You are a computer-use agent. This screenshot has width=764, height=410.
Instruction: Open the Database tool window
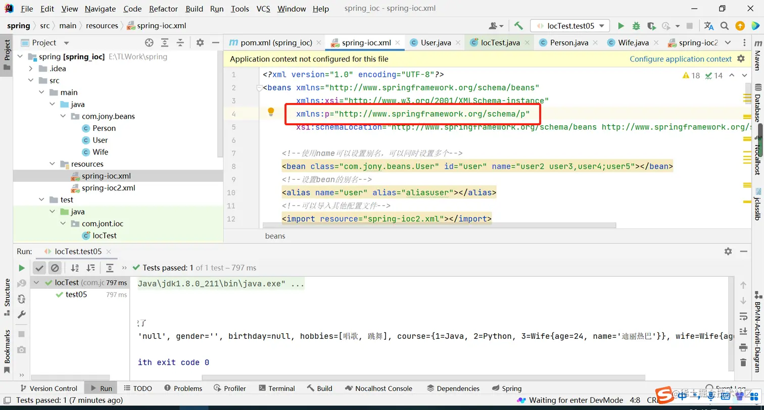tap(757, 102)
